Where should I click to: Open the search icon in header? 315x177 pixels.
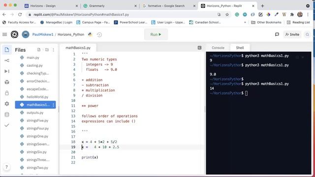point(307,34)
